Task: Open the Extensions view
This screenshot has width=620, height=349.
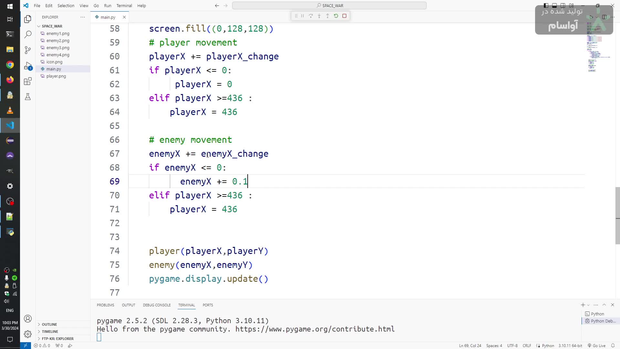Action: tap(28, 81)
